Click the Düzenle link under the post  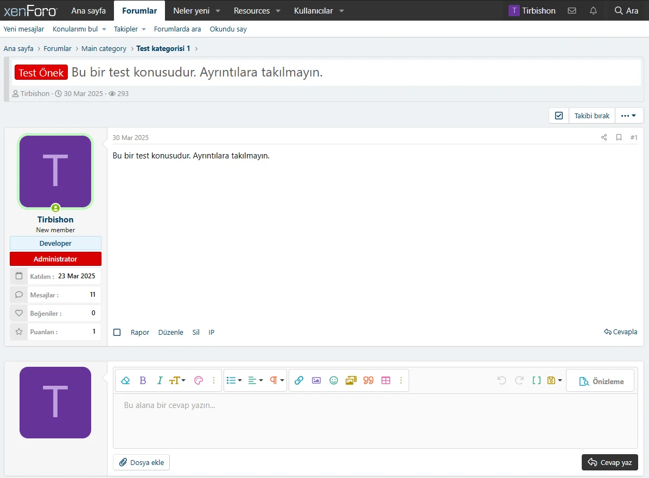coord(170,332)
